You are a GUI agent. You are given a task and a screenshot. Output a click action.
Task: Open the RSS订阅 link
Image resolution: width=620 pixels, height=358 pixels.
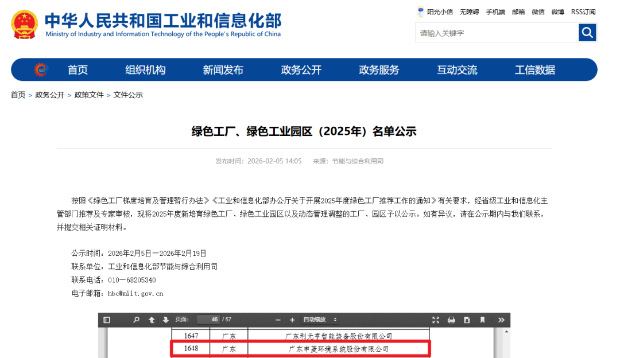tap(583, 12)
